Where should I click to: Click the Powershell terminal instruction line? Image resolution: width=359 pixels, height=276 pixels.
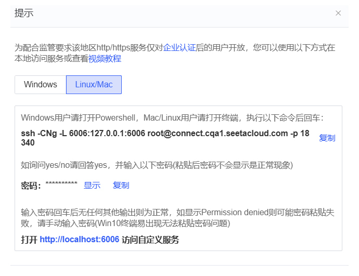point(172,118)
